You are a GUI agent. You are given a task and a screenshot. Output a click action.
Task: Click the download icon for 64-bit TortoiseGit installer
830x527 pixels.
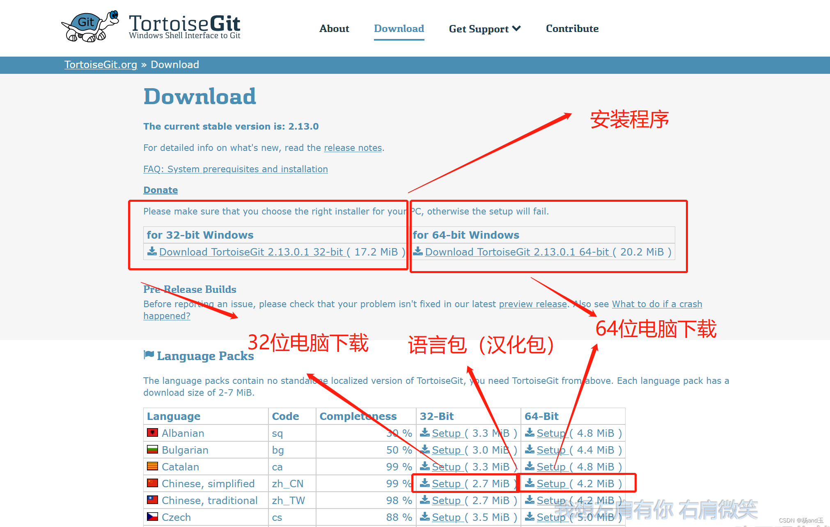(418, 251)
